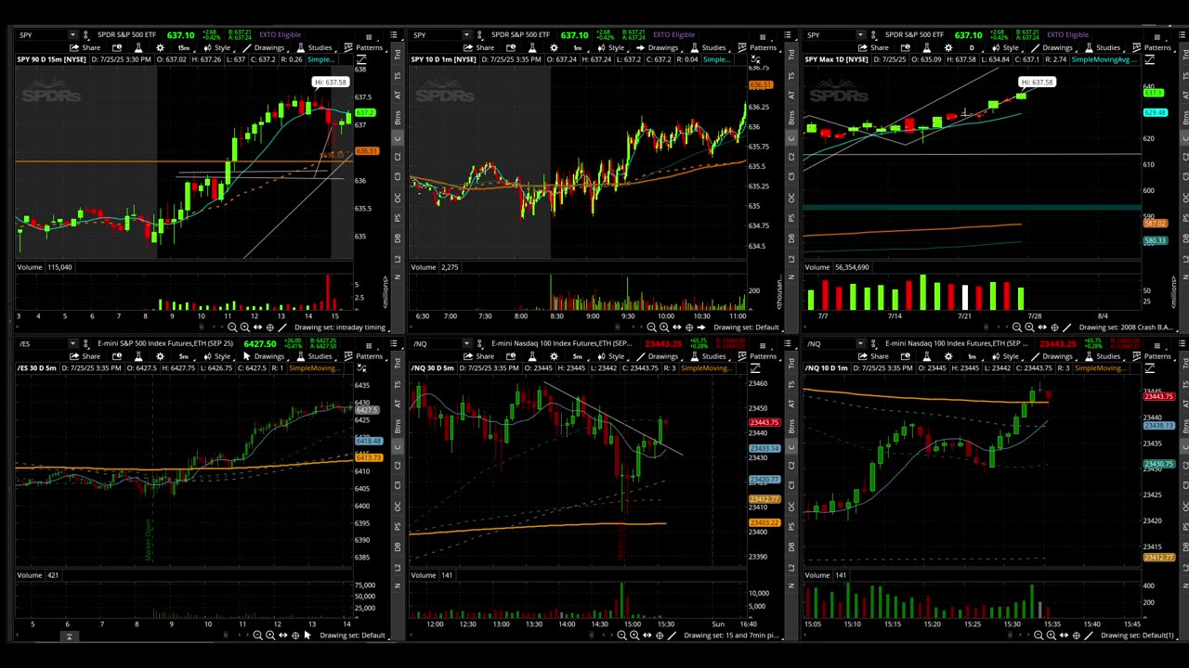Click crosshair icon under SPY 1m chart
Screen dimensions: 1189x668
click(x=690, y=328)
